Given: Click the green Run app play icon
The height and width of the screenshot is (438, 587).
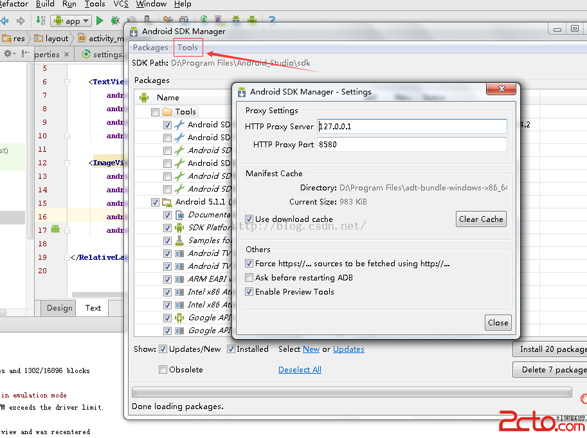Looking at the screenshot, I should tap(100, 21).
